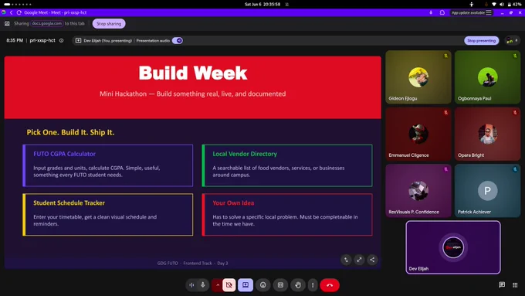Click the Student Schedule Tracker card
The height and width of the screenshot is (296, 525).
point(108,215)
